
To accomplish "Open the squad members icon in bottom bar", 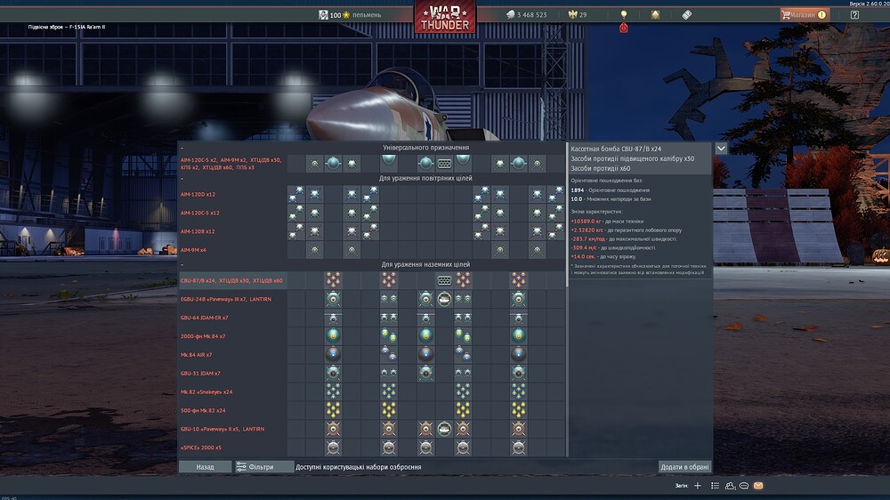I will tap(730, 486).
